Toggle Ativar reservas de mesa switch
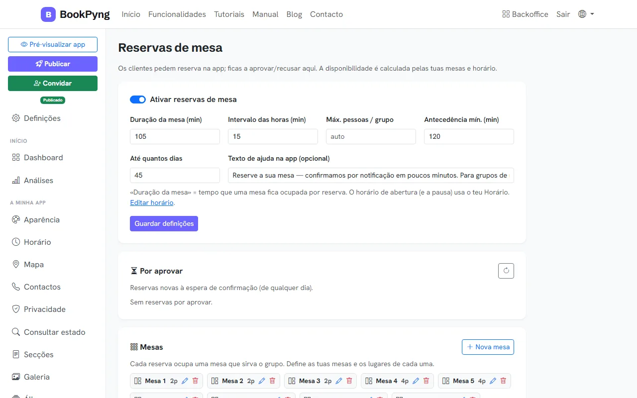637x398 pixels. click(x=138, y=99)
